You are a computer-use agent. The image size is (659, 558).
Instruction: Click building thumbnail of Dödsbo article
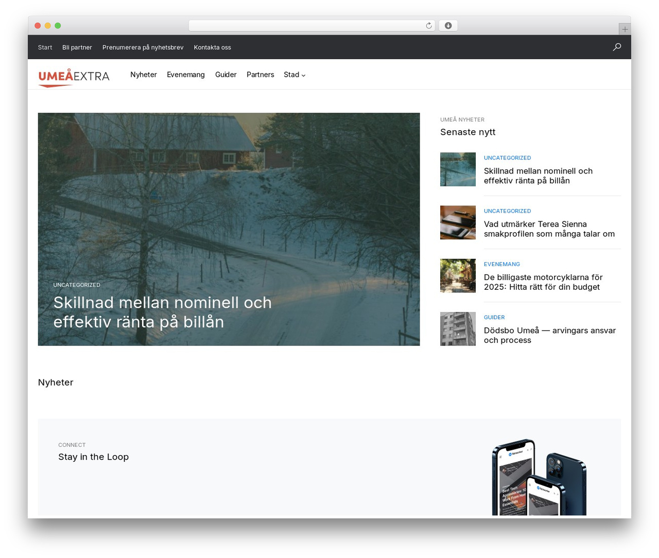point(458,329)
